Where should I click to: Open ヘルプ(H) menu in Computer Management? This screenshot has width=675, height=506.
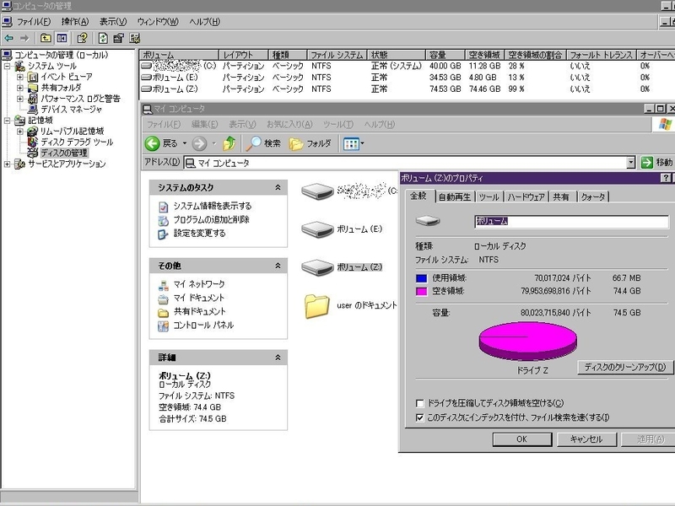coord(205,22)
